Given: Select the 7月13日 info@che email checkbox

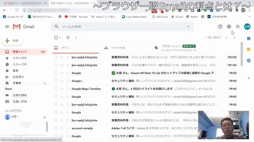Looking at the screenshot, I should click(x=56, y=65).
